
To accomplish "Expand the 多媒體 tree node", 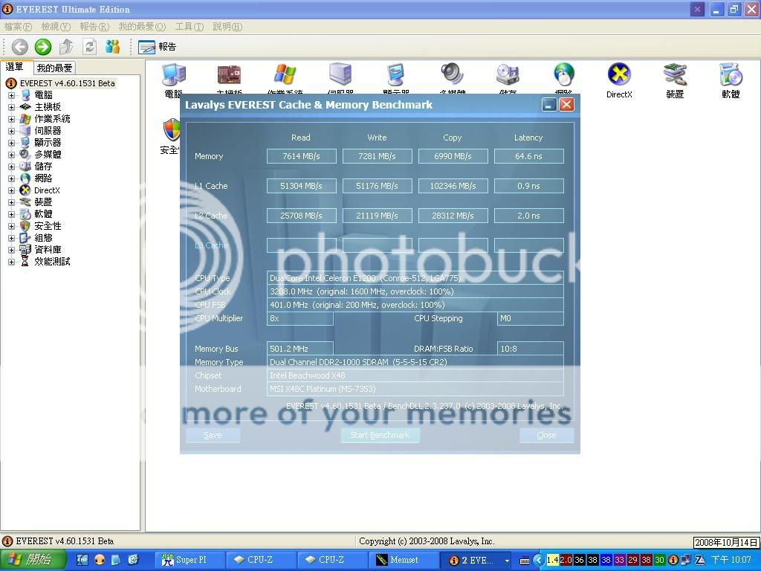I will point(11,155).
